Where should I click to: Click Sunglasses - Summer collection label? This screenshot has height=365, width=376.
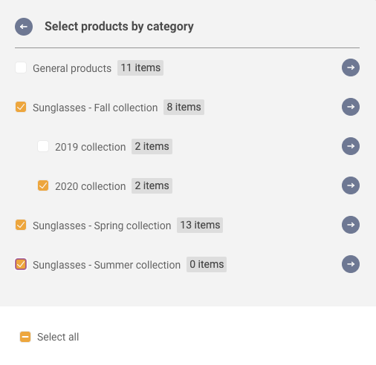pyautogui.click(x=106, y=265)
